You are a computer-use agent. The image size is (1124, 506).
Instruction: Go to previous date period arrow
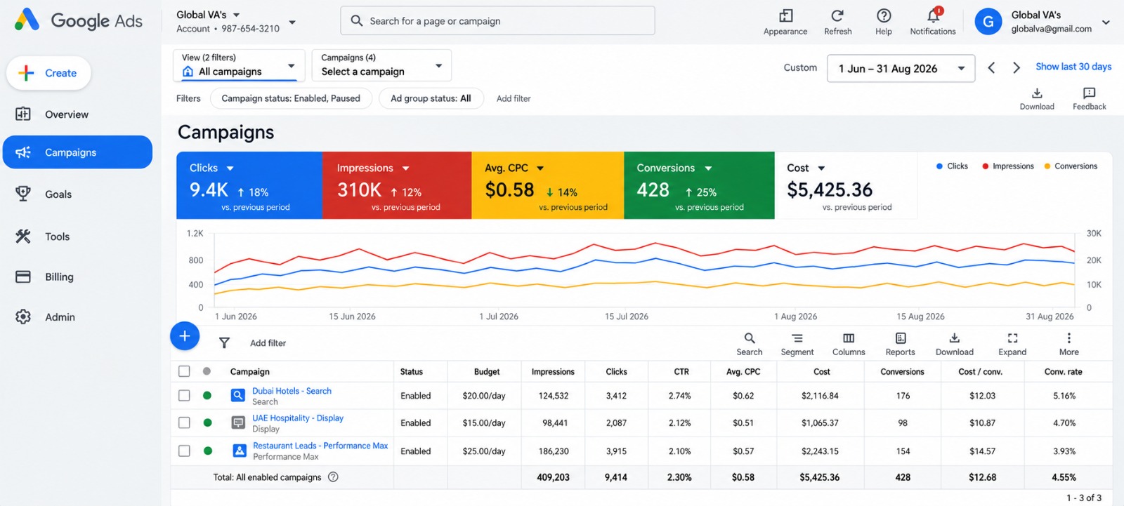[x=991, y=67]
